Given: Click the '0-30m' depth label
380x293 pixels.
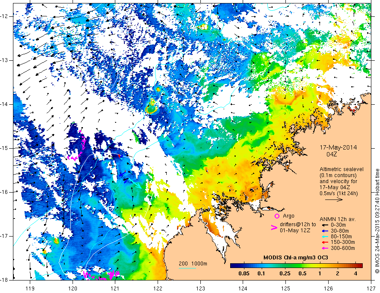Looking at the screenshot, I should pyautogui.click(x=339, y=225).
